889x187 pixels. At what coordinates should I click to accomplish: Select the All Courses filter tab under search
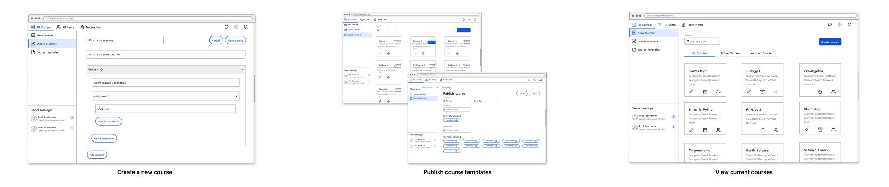[700, 53]
